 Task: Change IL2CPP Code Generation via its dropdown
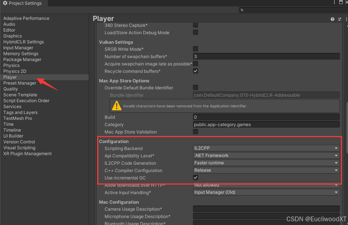click(266, 163)
